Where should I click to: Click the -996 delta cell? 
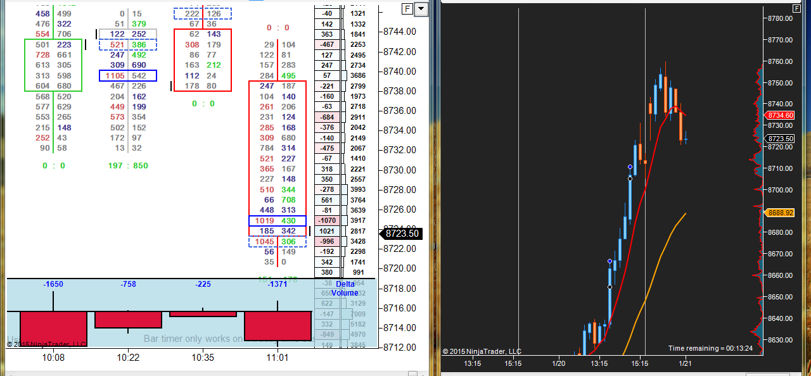[328, 242]
